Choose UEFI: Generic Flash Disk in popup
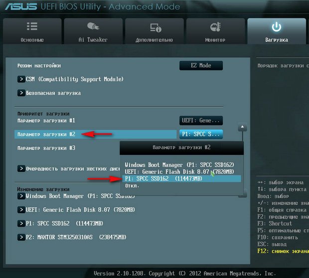Image resolution: width=309 pixels, height=278 pixels. 179,172
